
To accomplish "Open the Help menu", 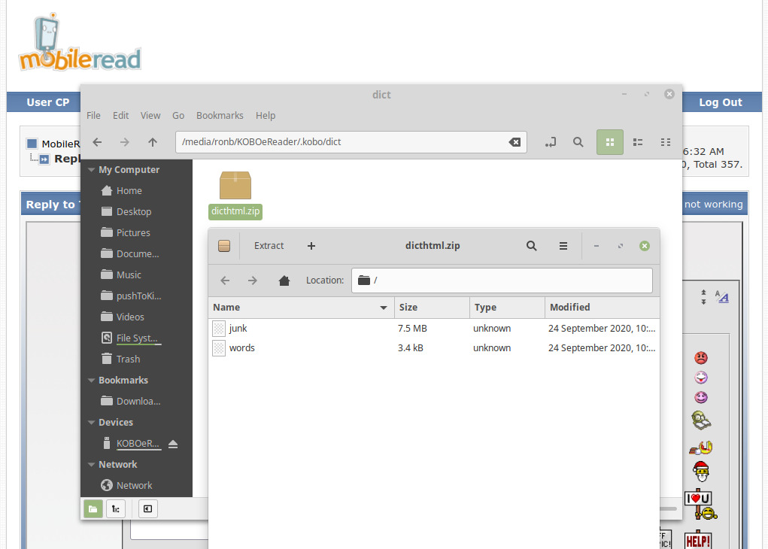I will coord(266,116).
